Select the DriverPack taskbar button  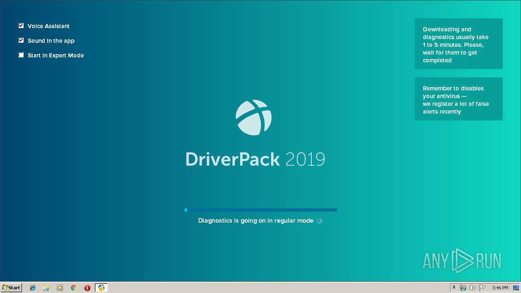coord(101,288)
